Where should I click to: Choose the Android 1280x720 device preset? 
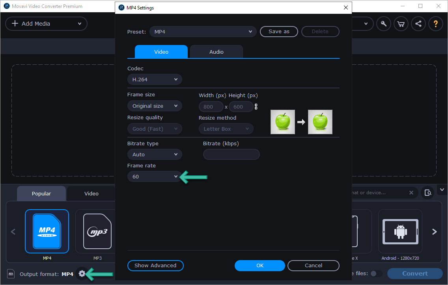[x=400, y=231]
